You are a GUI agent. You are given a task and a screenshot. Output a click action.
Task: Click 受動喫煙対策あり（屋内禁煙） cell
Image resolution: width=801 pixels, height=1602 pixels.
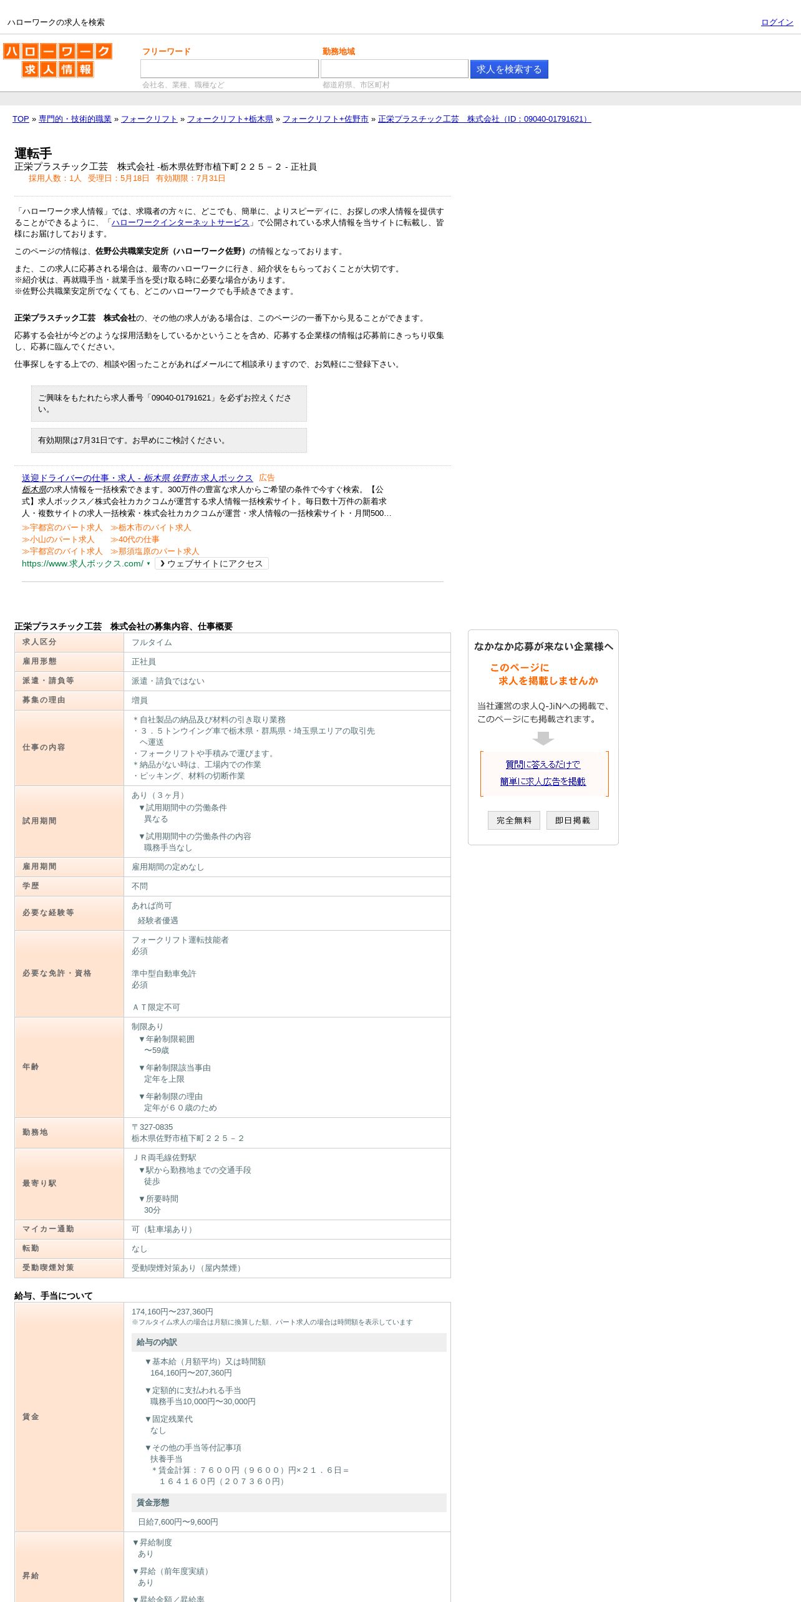(287, 1268)
